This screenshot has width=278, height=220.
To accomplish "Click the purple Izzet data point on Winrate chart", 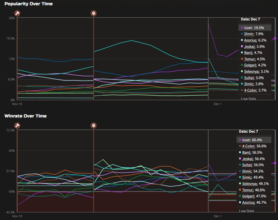I will click(x=275, y=163).
